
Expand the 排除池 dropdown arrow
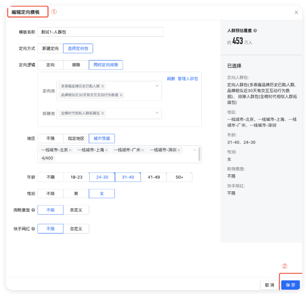[x=157, y=113]
